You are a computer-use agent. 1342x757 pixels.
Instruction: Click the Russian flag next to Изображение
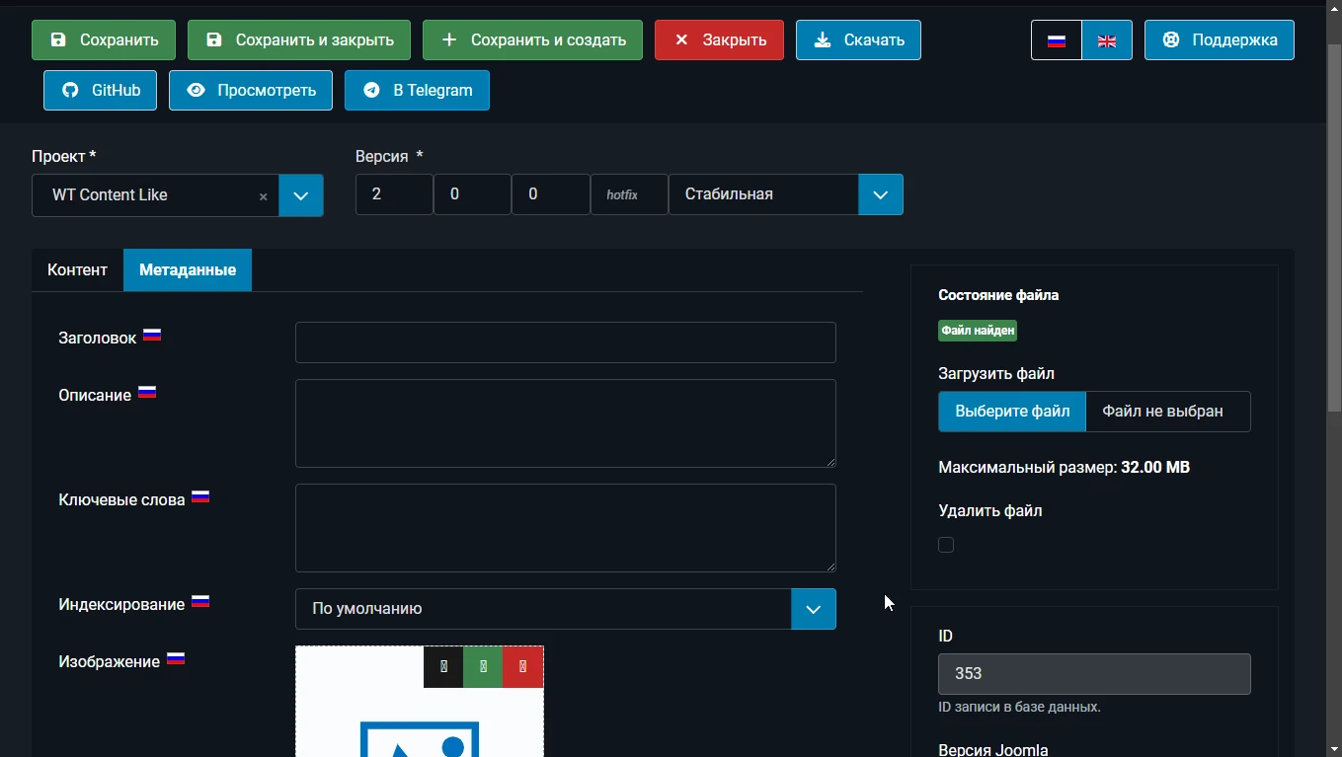(176, 659)
